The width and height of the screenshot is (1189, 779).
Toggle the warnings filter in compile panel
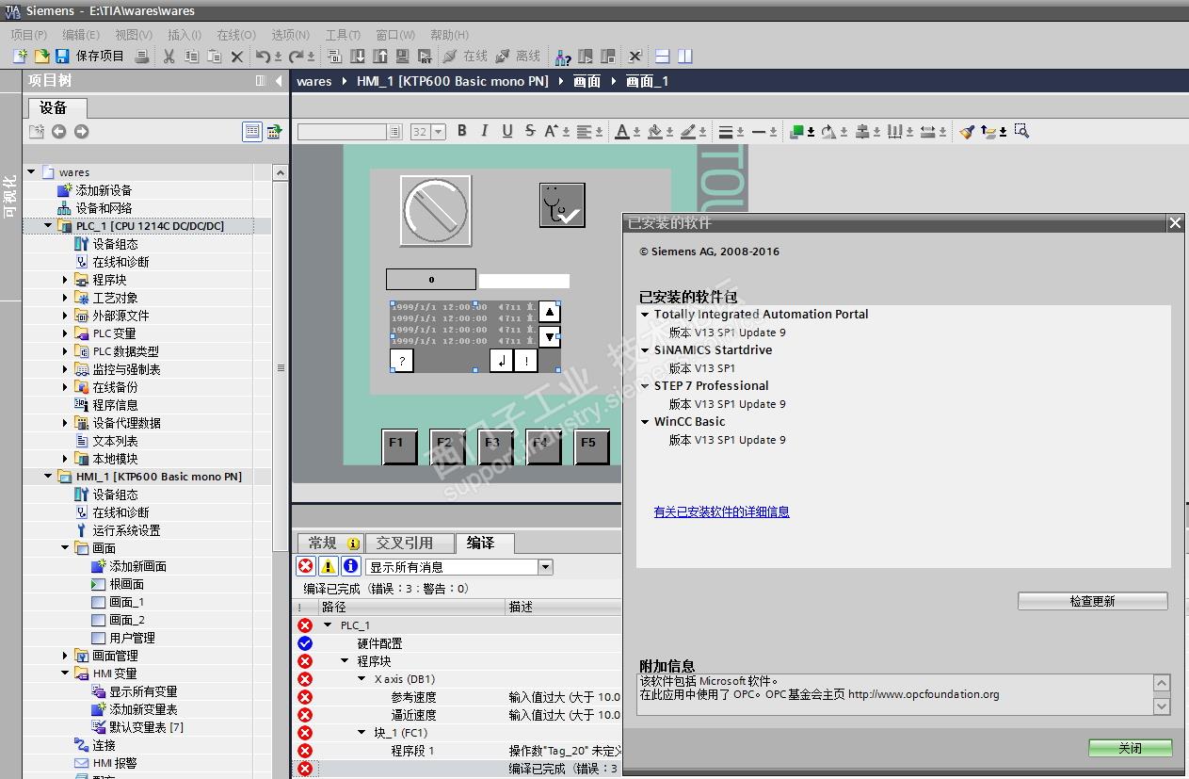coord(328,566)
